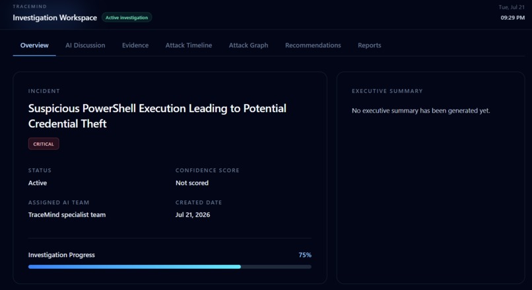Click the 'Active' status value
532x290 pixels.
(x=38, y=183)
